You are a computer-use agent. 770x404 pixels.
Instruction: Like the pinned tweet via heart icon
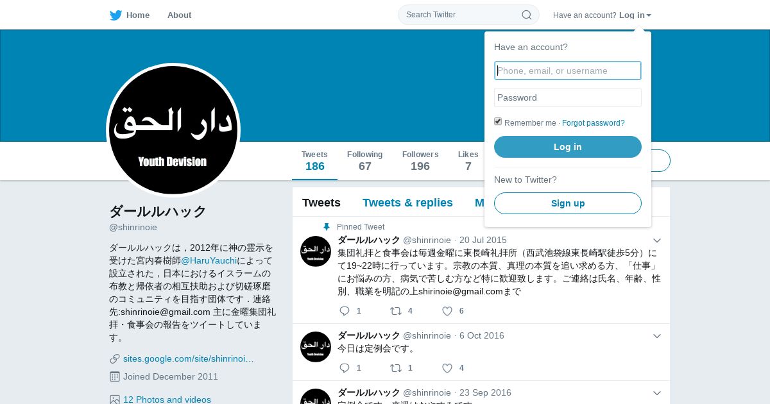[x=447, y=311]
